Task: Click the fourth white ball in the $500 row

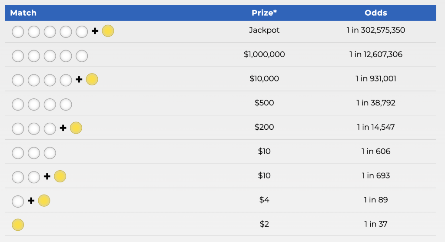Action: click(66, 104)
